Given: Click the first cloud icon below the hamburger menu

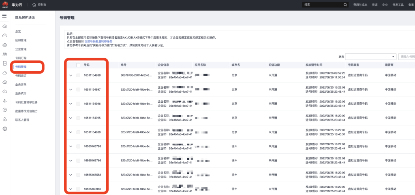Looking at the screenshot, I should pyautogui.click(x=5, y=26).
